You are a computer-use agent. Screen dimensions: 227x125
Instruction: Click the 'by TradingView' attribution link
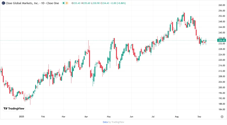click(116, 122)
